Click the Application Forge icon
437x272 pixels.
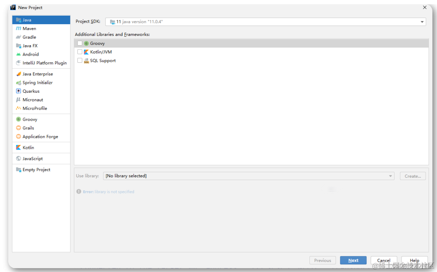pos(18,136)
